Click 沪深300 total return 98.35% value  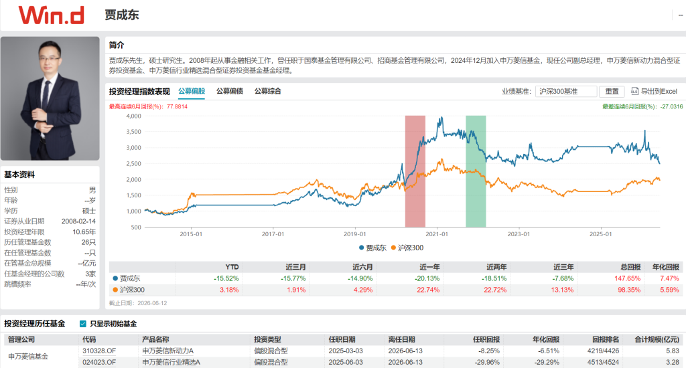click(x=629, y=290)
